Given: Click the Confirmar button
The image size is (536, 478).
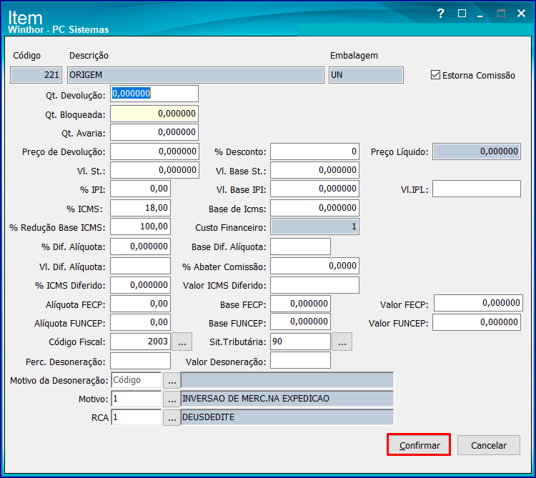Looking at the screenshot, I should click(x=419, y=445).
